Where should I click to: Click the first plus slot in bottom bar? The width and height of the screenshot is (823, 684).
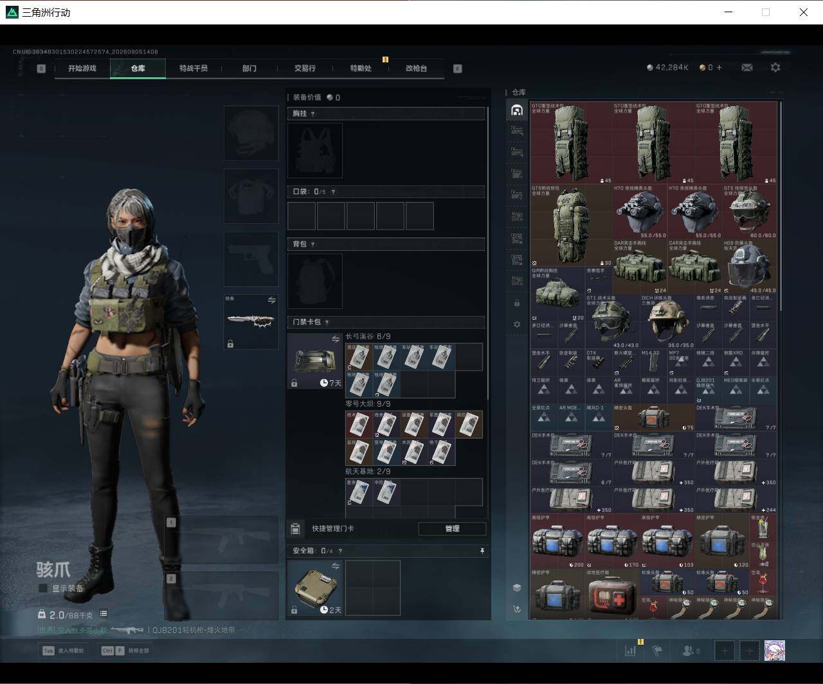tap(725, 651)
